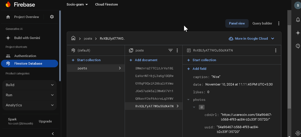Open the Socio-gram project dropdown
This screenshot has width=301, height=137.
77,4
